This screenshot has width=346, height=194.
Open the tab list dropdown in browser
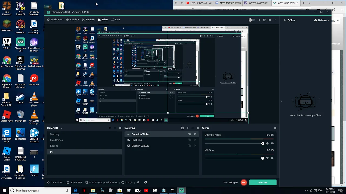click(309, 3)
